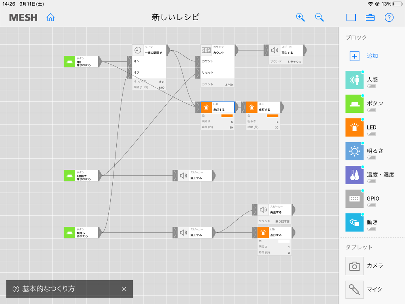Select the button block '2連続で押されたら'

[81, 175]
